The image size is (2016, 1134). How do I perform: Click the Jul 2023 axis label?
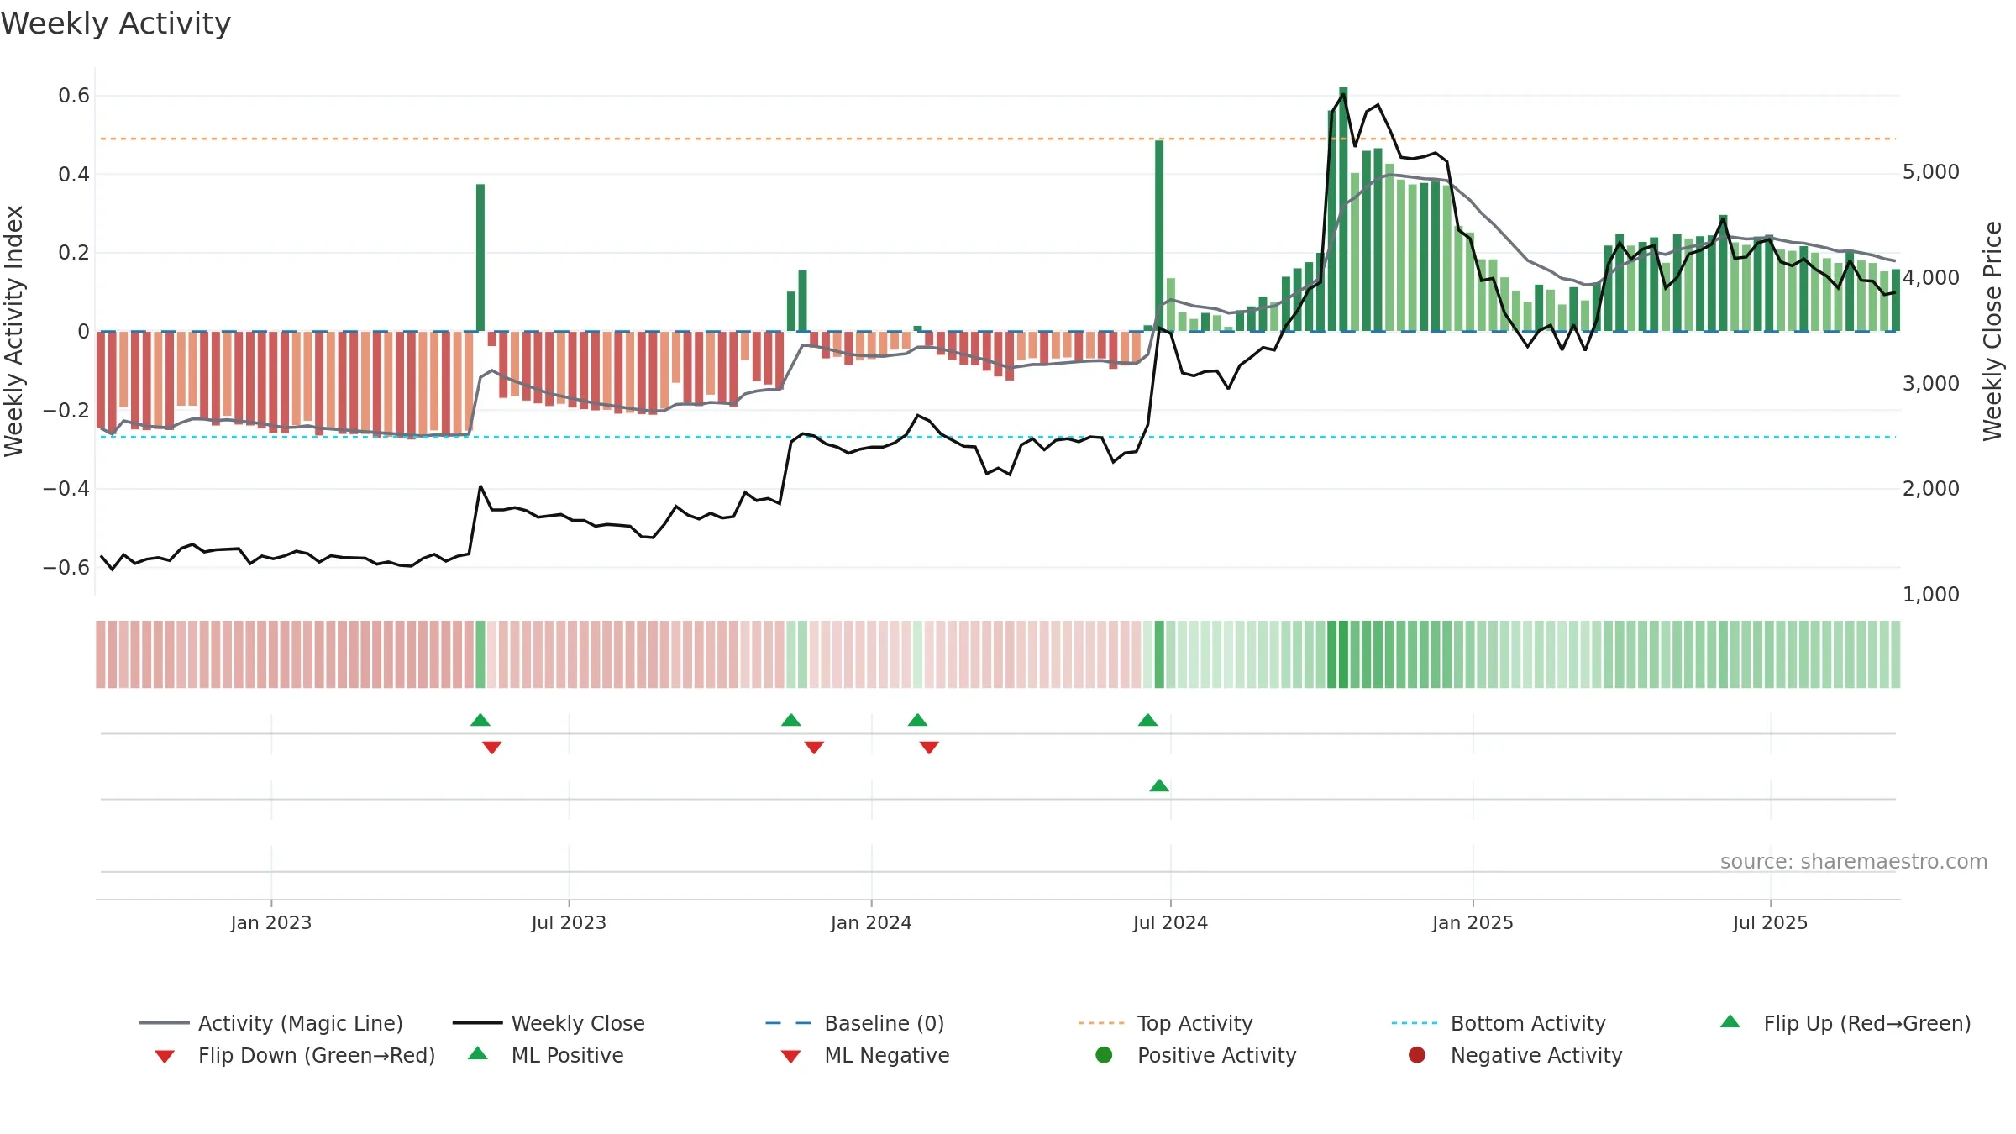pyautogui.click(x=569, y=923)
